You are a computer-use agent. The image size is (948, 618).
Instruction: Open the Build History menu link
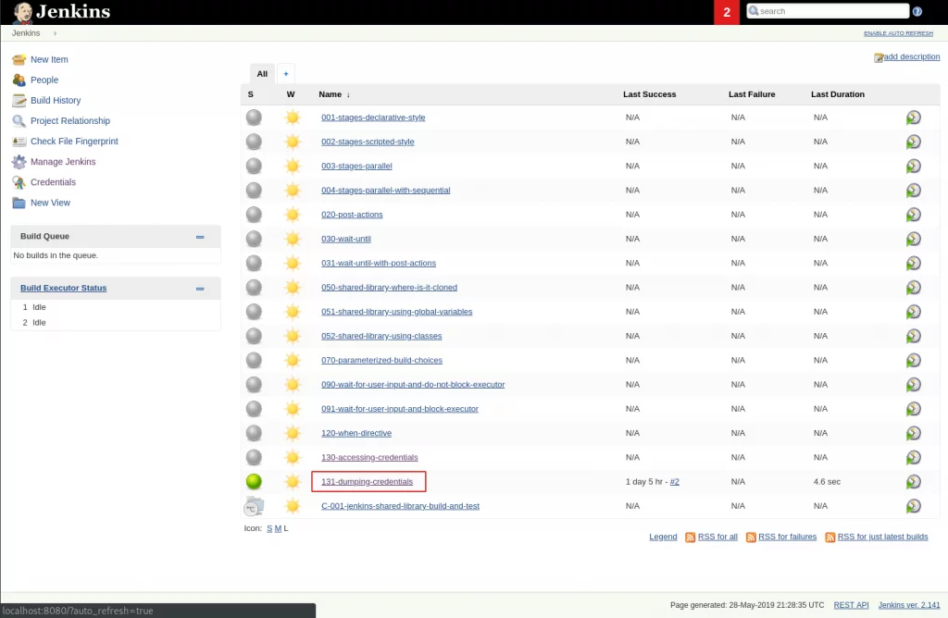(x=56, y=100)
